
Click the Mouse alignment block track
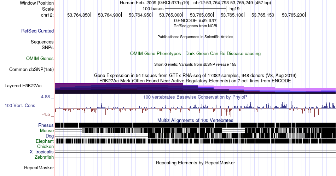coord(195,130)
